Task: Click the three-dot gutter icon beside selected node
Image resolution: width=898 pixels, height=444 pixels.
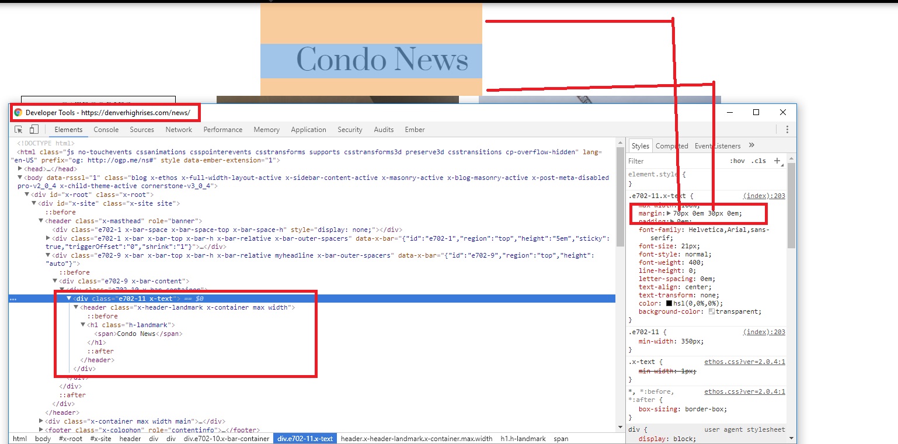Action: pyautogui.click(x=13, y=299)
